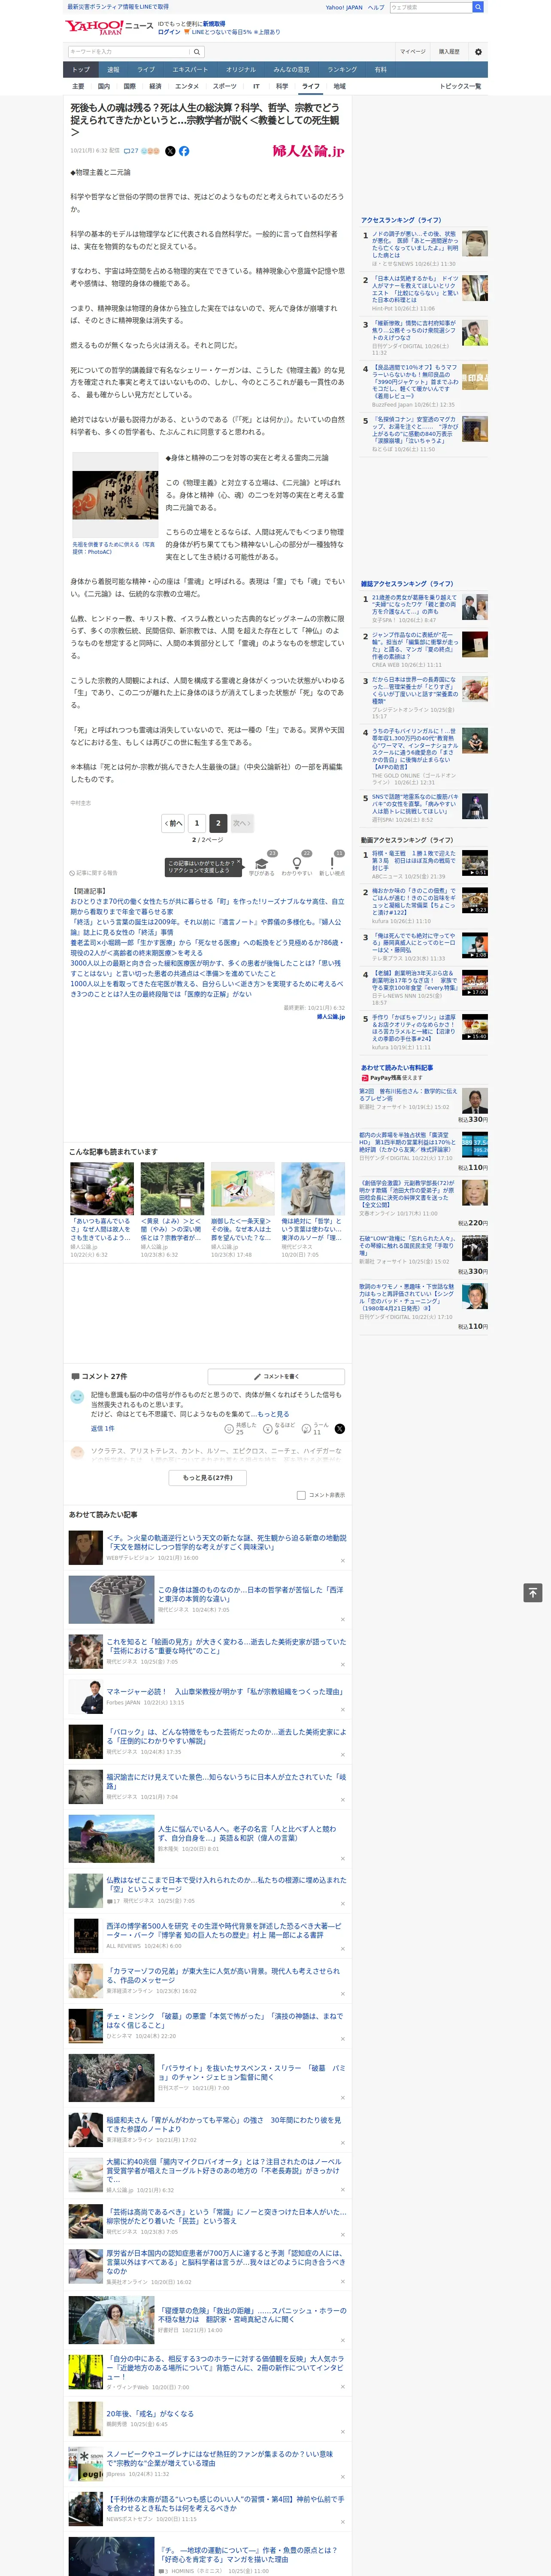Screen dimensions: 551x2576
Task: Go to previous page with 前へ button
Action: pos(174,823)
